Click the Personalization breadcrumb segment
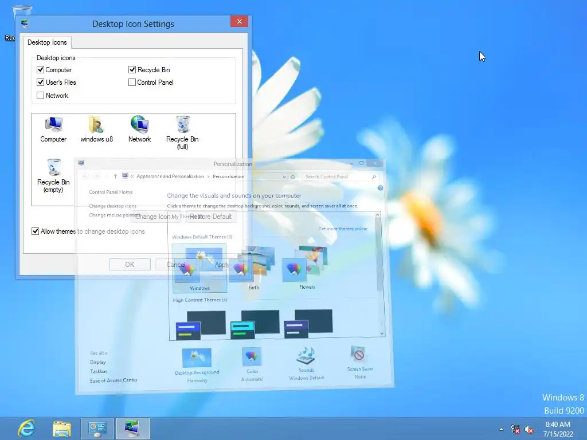 pos(228,176)
